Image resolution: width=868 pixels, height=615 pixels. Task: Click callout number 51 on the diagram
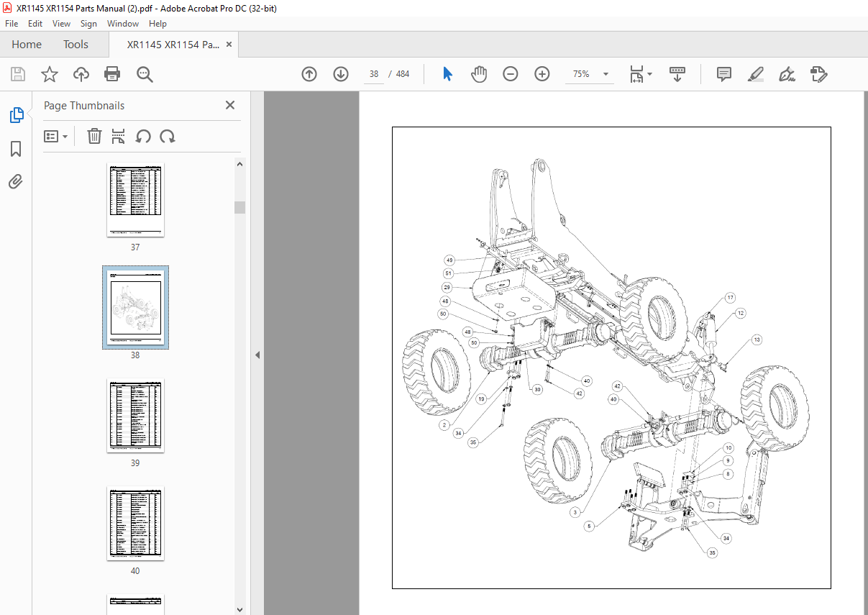point(449,273)
